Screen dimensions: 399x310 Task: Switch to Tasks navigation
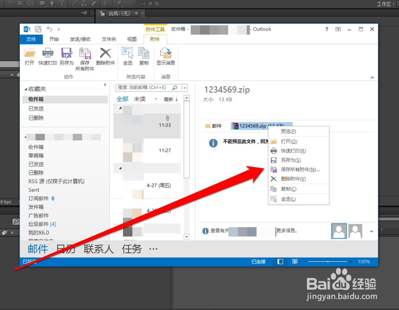132,249
